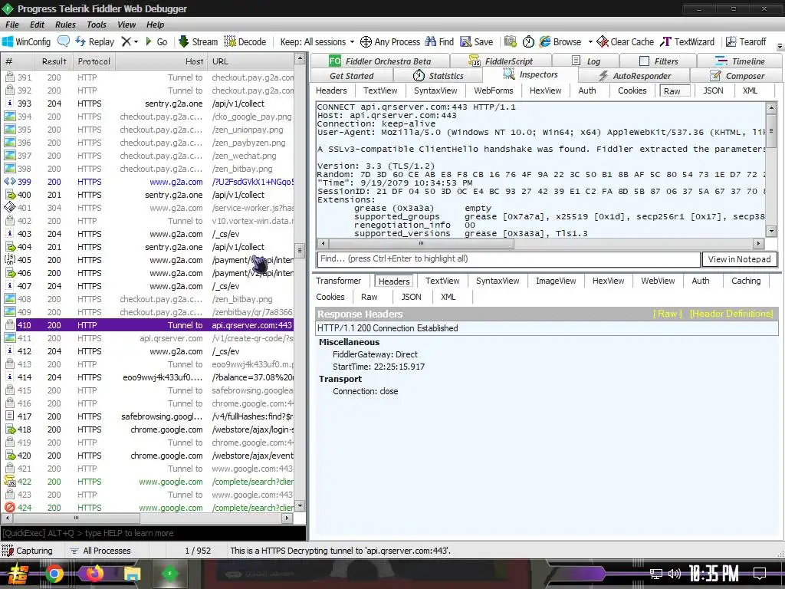The height and width of the screenshot is (589, 785).
Task: Click the image icon of session 394
Action: coord(9,117)
